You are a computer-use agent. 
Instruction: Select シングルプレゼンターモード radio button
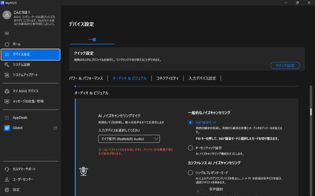point(190,173)
